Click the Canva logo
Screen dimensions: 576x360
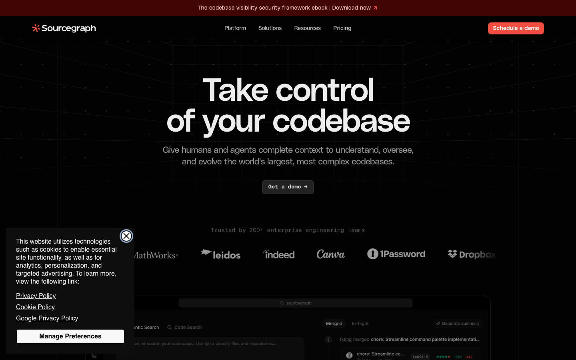[331, 254]
